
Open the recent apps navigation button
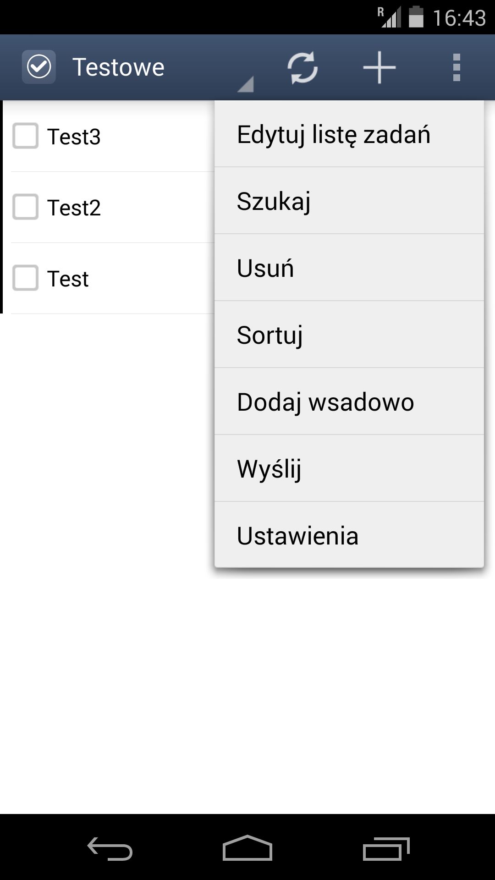pos(386,848)
